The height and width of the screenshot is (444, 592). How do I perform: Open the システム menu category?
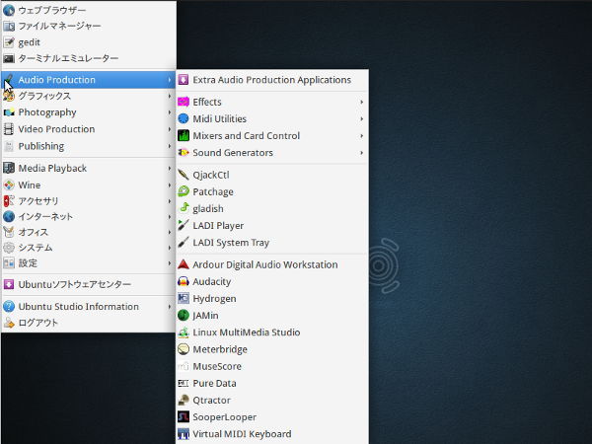click(89, 248)
